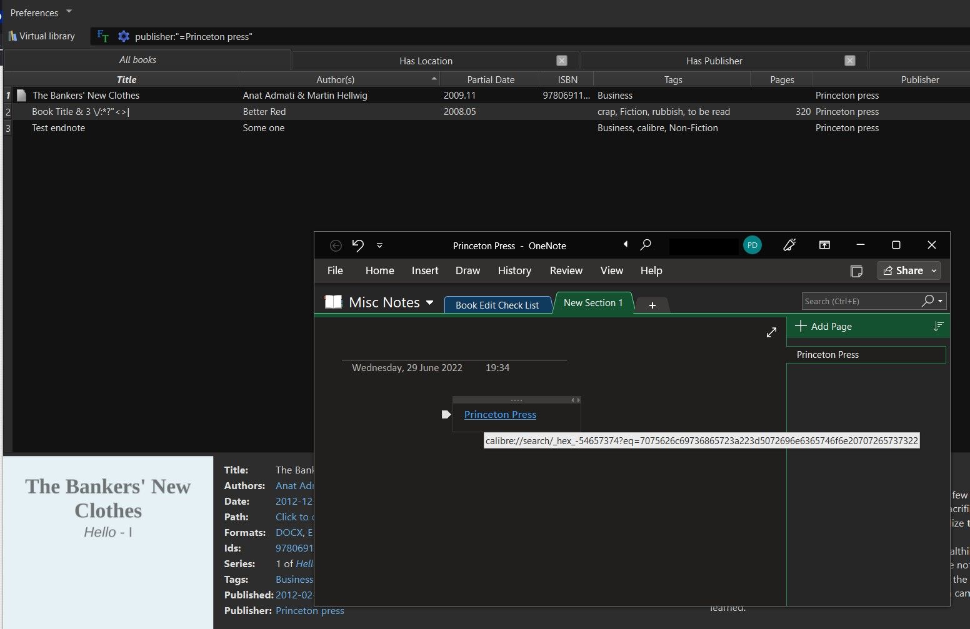Click the saved search gear icon in calibre
Image resolution: width=970 pixels, height=629 pixels.
[x=124, y=37]
